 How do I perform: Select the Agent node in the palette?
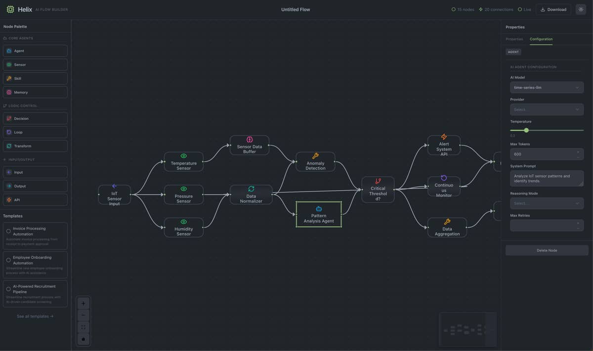pyautogui.click(x=35, y=50)
